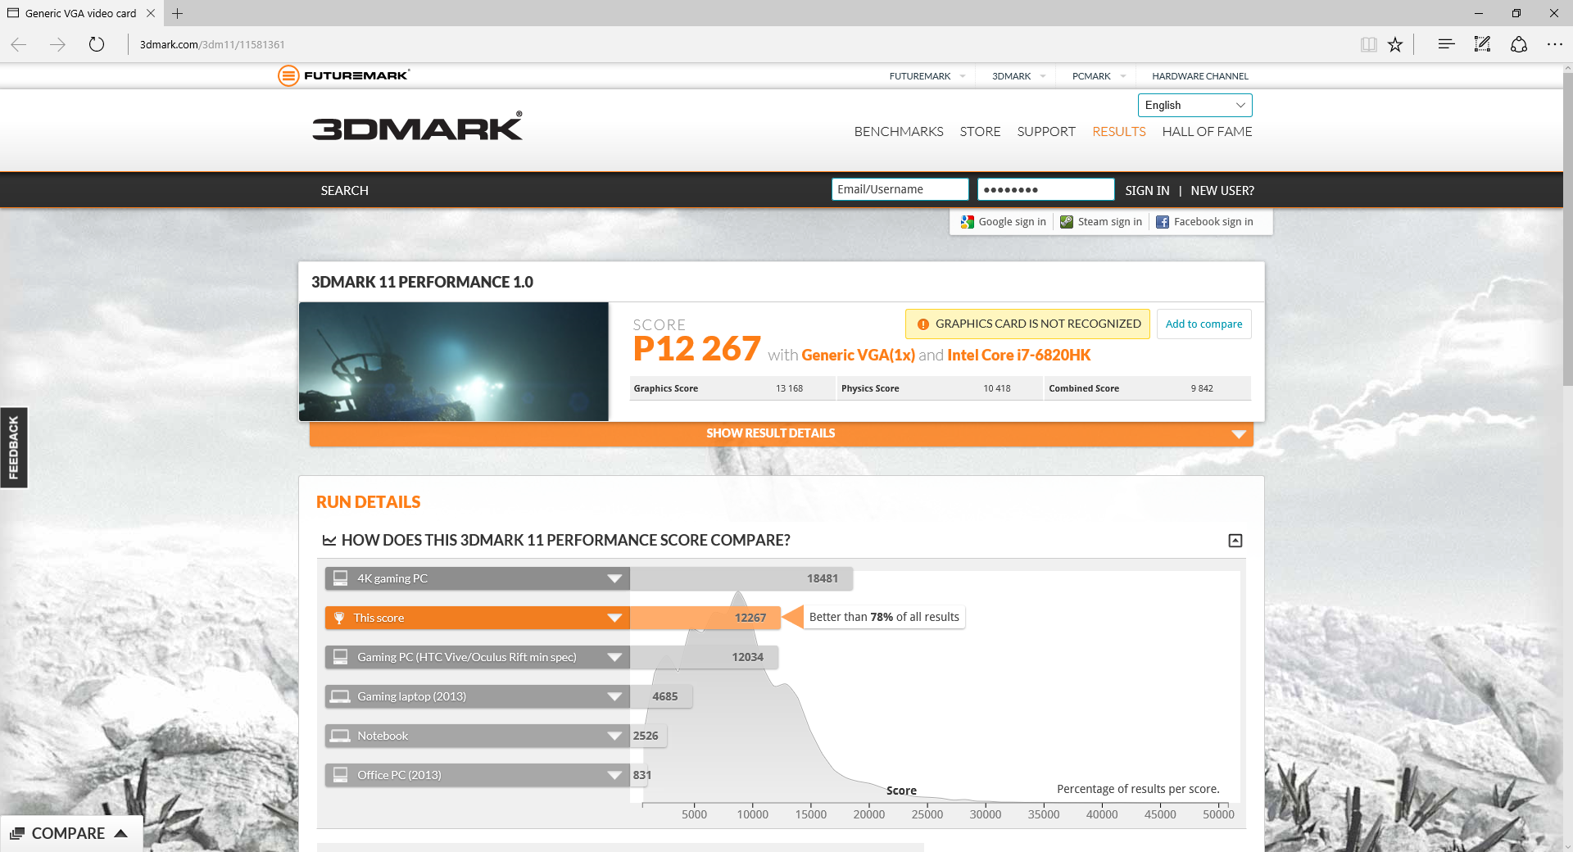Open HARDWARE CHANNEL link
The image size is (1573, 852).
(1200, 76)
